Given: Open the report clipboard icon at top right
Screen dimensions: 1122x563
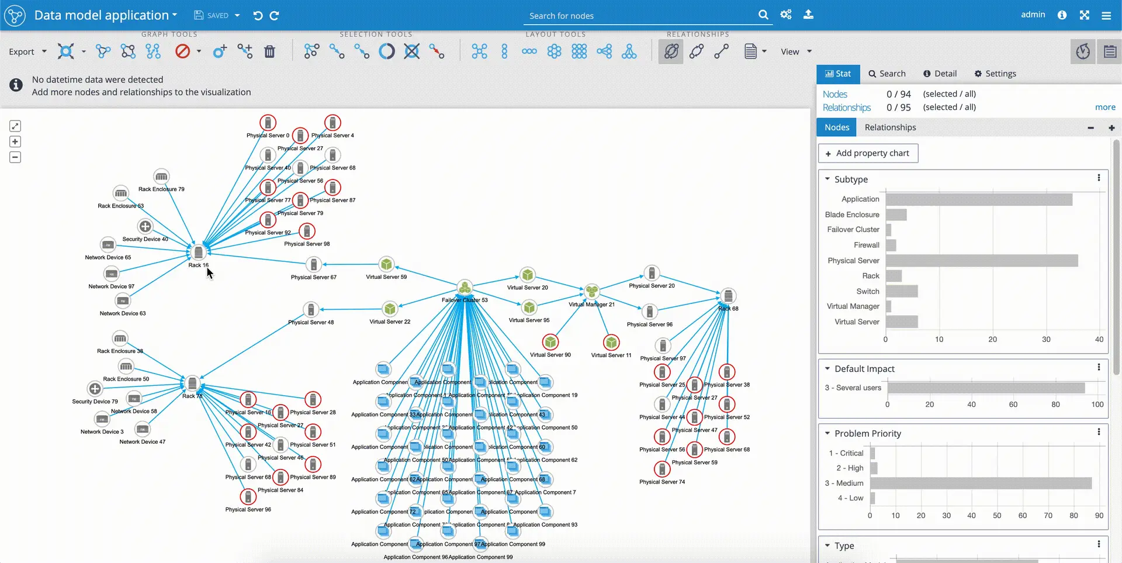Looking at the screenshot, I should tap(1110, 51).
